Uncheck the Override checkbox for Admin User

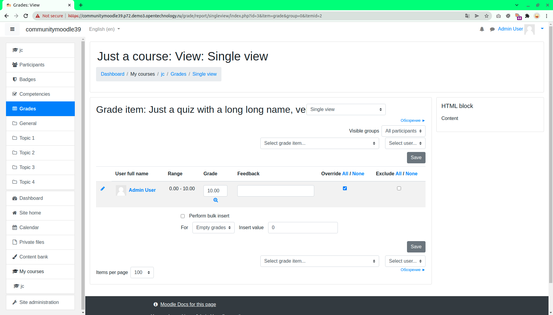point(345,188)
